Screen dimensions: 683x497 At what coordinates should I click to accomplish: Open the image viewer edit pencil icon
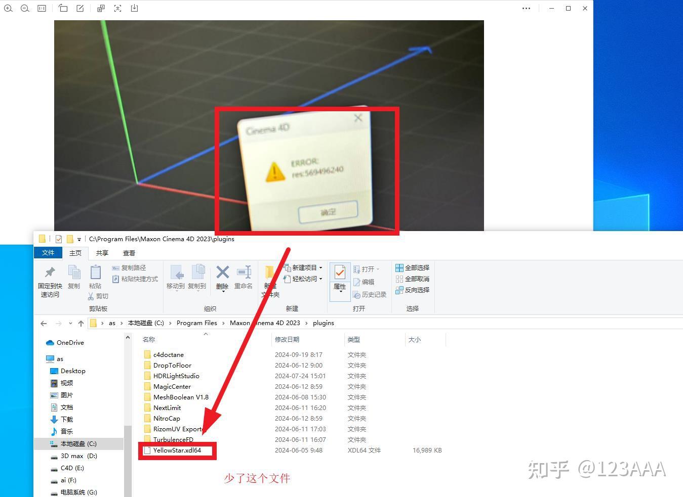[x=80, y=8]
